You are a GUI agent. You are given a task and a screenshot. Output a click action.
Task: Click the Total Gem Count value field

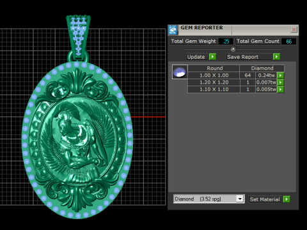(x=289, y=42)
